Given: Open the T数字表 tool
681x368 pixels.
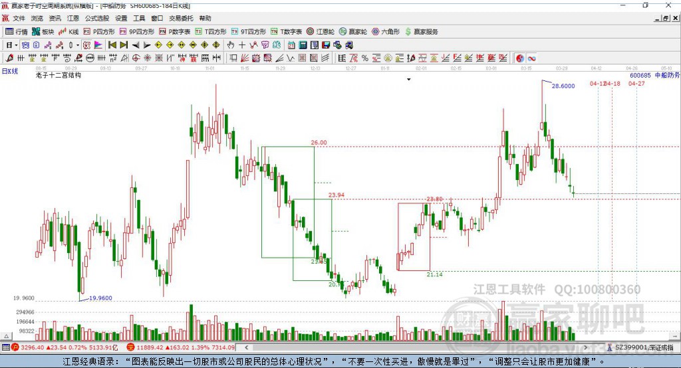Looking at the screenshot, I should pos(286,32).
